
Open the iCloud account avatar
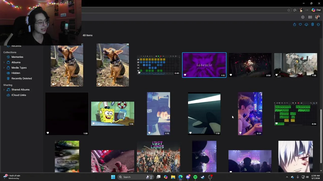(x=317, y=17)
